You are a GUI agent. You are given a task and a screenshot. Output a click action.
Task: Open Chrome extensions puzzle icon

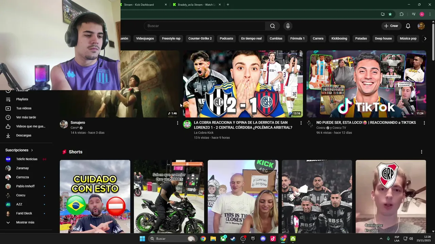coord(401,14)
